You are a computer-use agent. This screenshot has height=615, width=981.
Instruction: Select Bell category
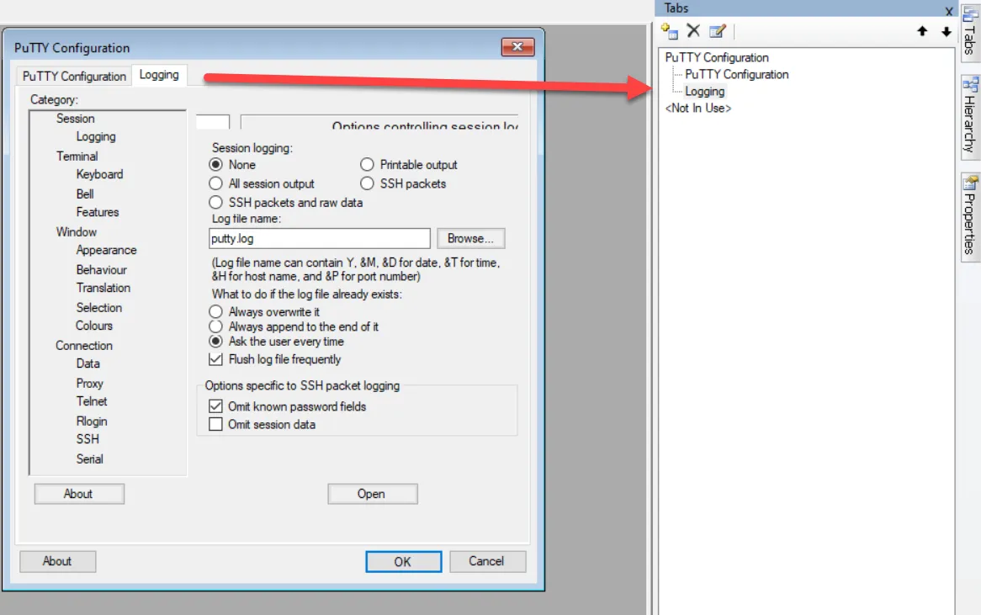(x=84, y=194)
